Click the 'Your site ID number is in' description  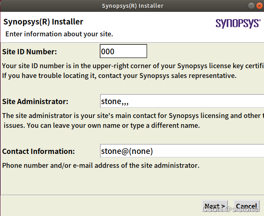pyautogui.click(x=133, y=66)
